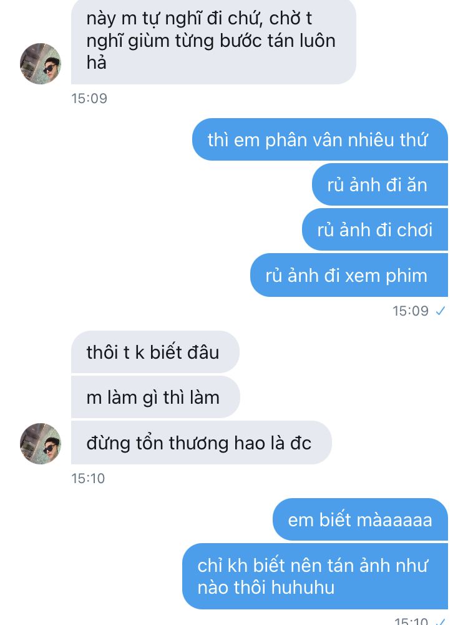The width and height of the screenshot is (468, 625).
Task: Tap the 'thì em phân vân nhiều thứ' bubble
Action: (x=320, y=139)
